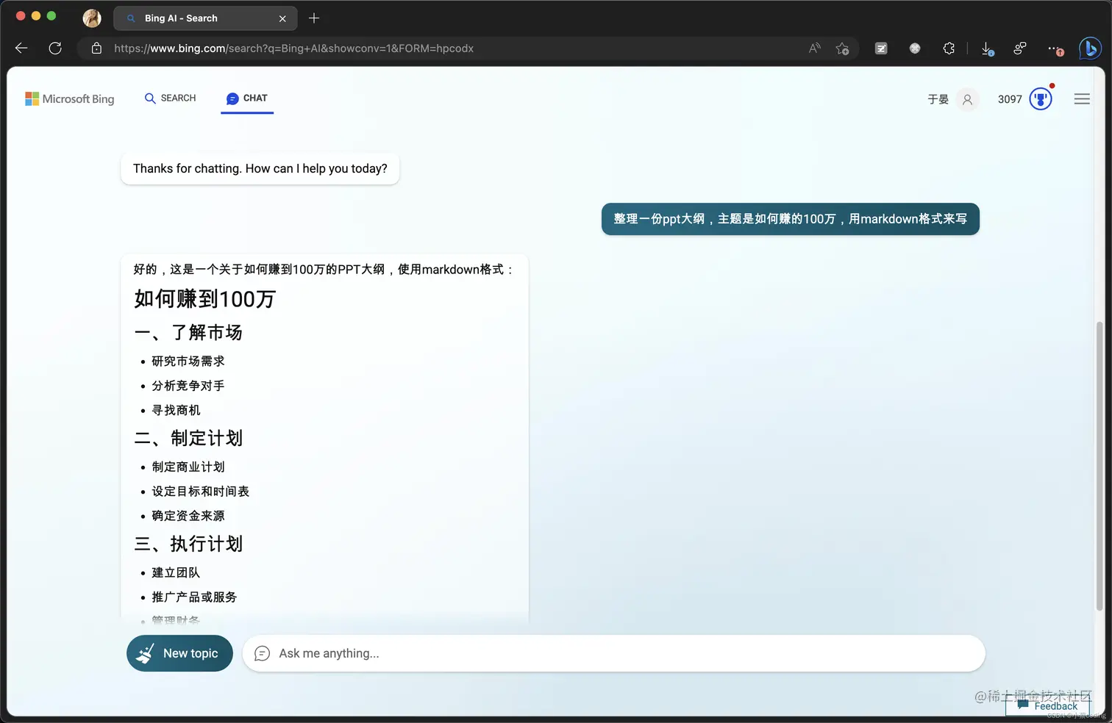Viewport: 1112px width, 723px height.
Task: Open the Microsoft Bing logo on homepage
Action: coord(70,98)
